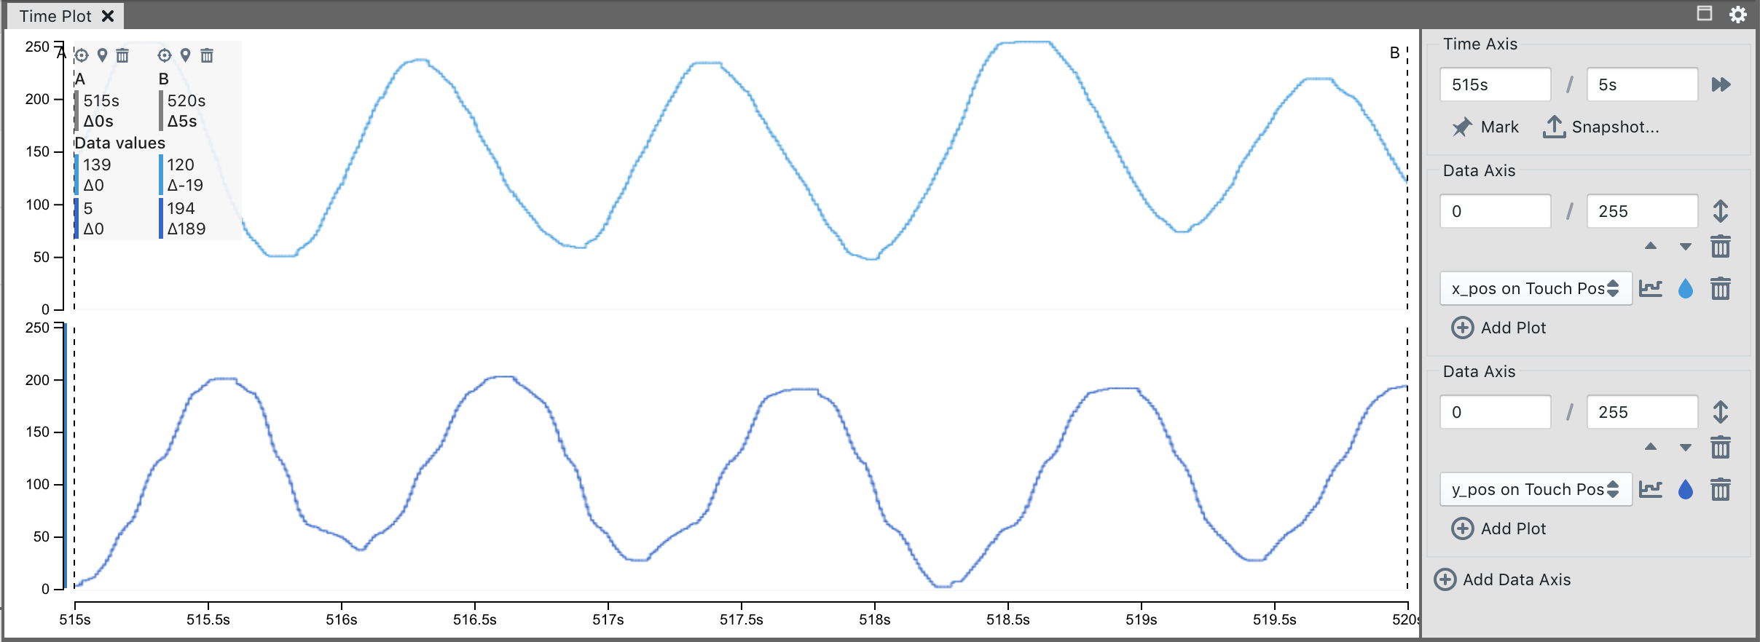This screenshot has height=642, width=1760.
Task: Open the settings gear in the title bar
Action: coord(1738,15)
